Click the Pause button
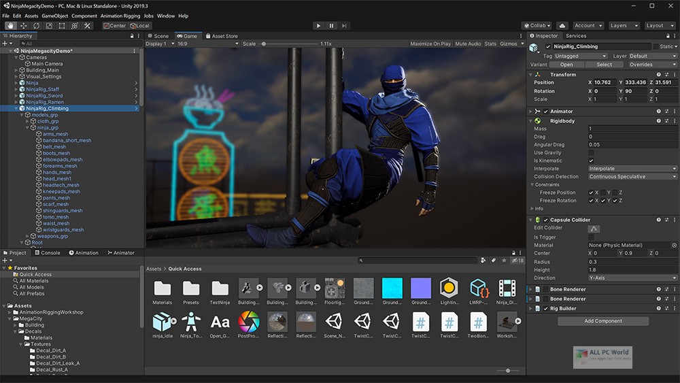The width and height of the screenshot is (680, 383). point(331,26)
